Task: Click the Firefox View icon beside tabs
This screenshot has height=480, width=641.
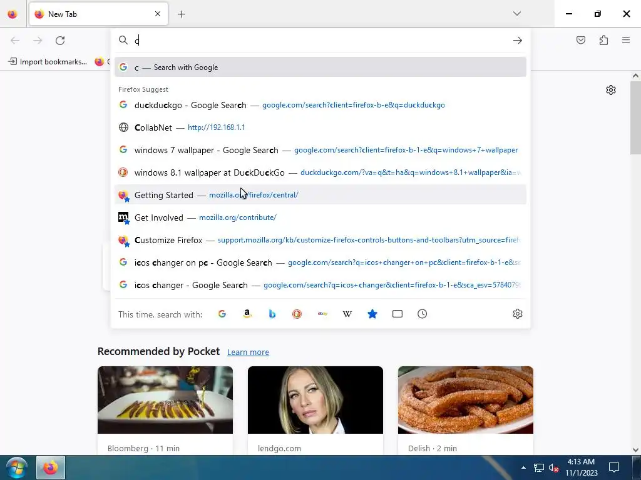Action: click(13, 14)
